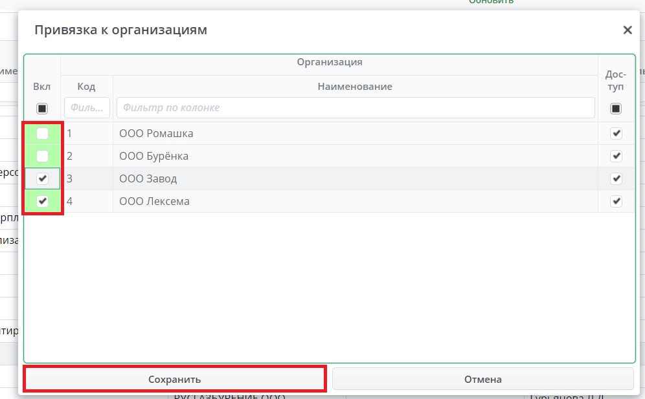The height and width of the screenshot is (399, 645).
Task: Select the ООО Ромашка row name
Action: tap(156, 134)
